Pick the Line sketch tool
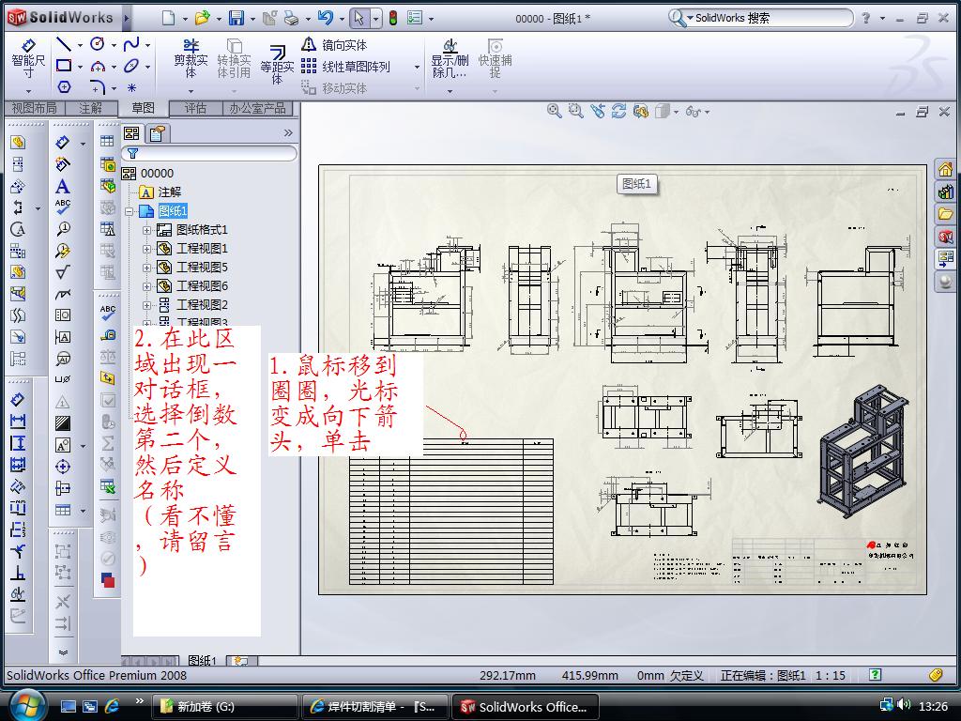Image resolution: width=961 pixels, height=721 pixels. click(x=64, y=44)
